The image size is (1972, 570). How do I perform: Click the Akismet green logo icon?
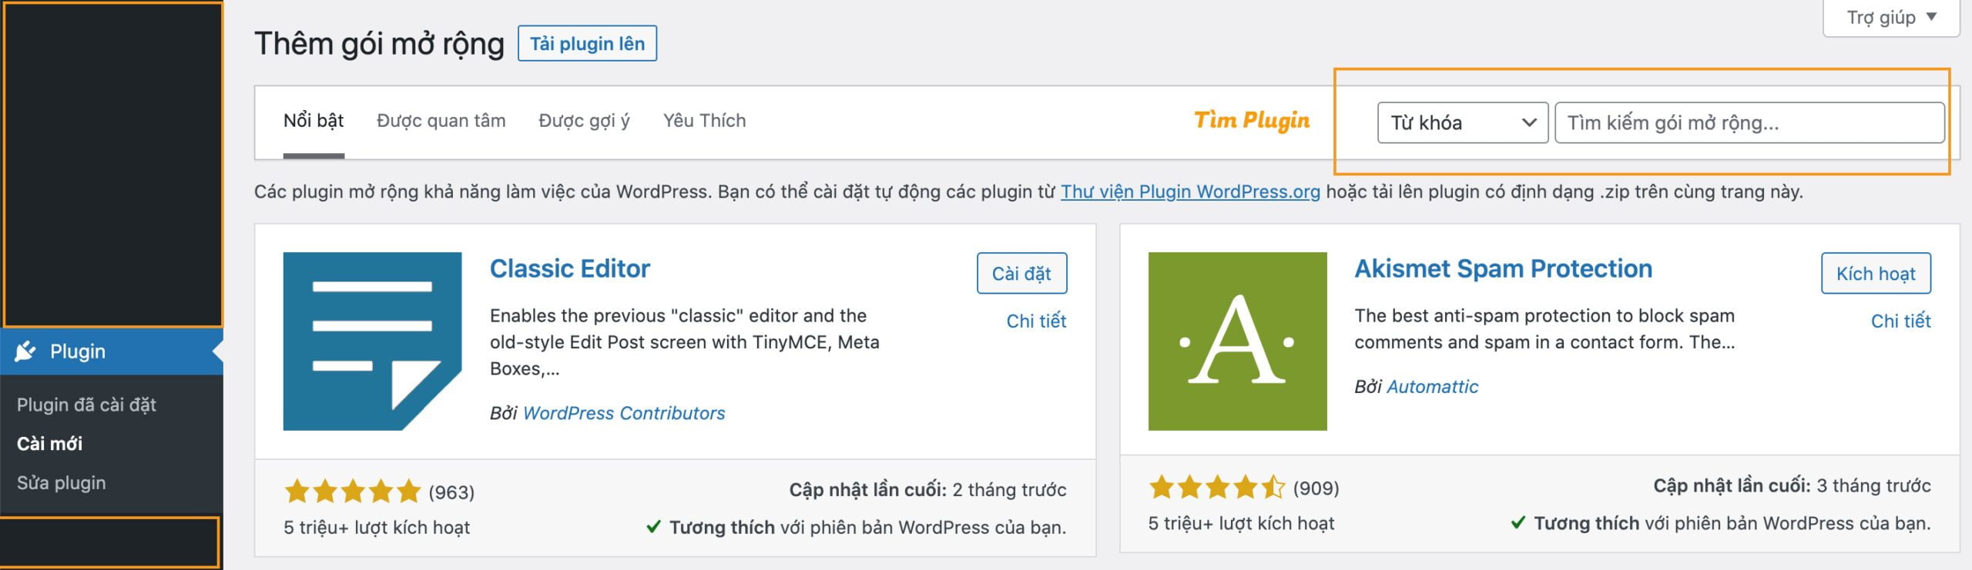click(x=1237, y=341)
